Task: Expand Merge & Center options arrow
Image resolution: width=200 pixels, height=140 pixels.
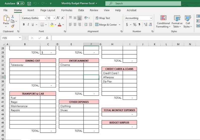Action: 119,25
